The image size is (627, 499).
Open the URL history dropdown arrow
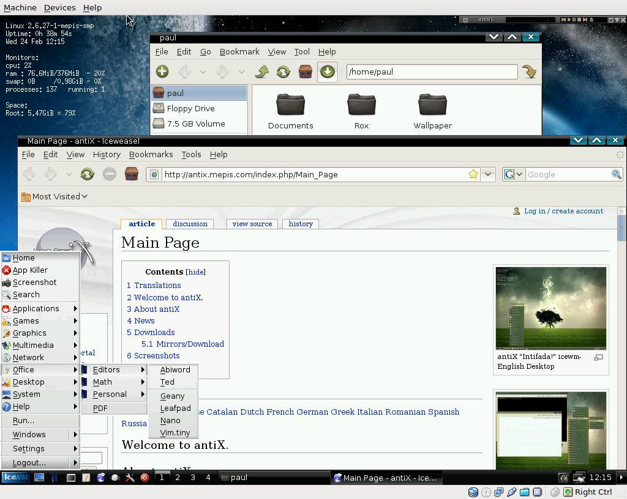[487, 174]
